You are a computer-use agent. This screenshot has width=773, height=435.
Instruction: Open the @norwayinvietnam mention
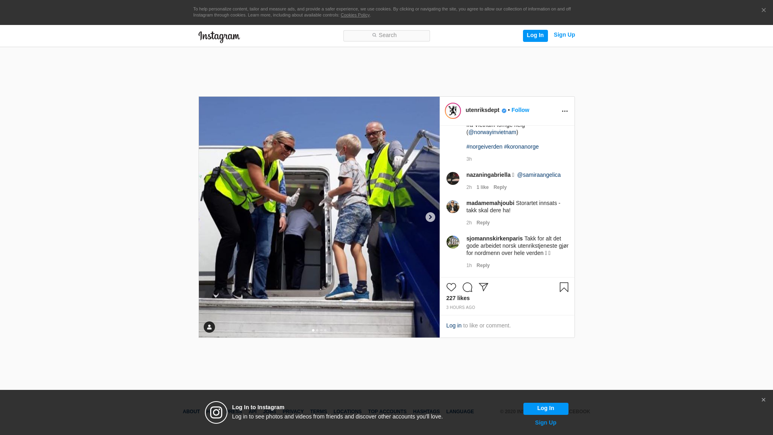(492, 132)
